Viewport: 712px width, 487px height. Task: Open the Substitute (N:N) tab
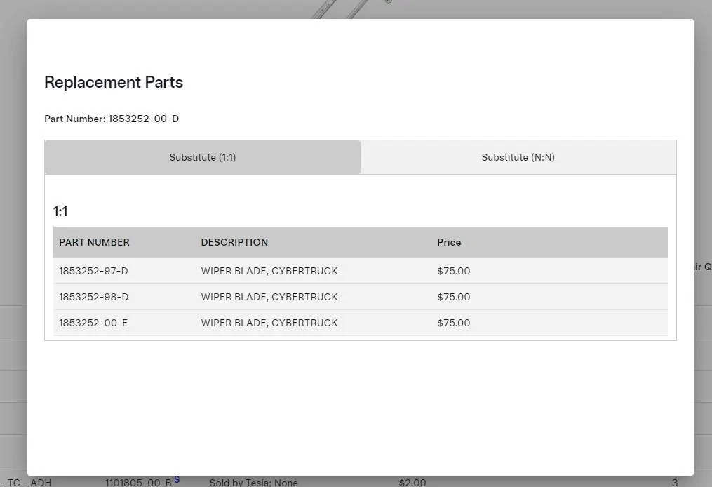pyautogui.click(x=518, y=157)
